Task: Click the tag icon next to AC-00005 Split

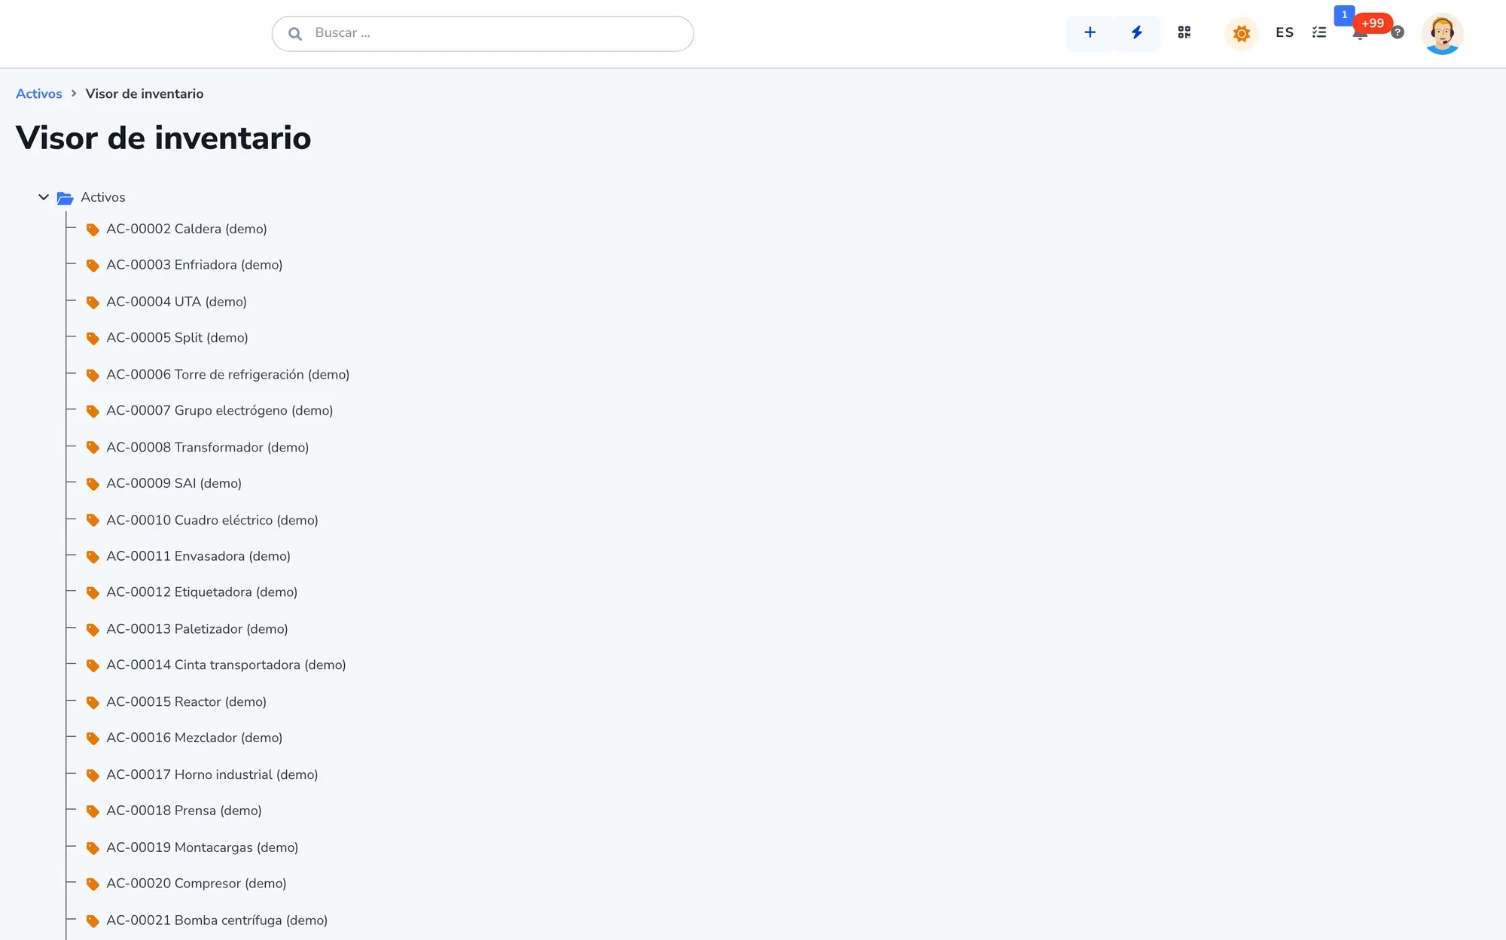Action: coord(93,339)
